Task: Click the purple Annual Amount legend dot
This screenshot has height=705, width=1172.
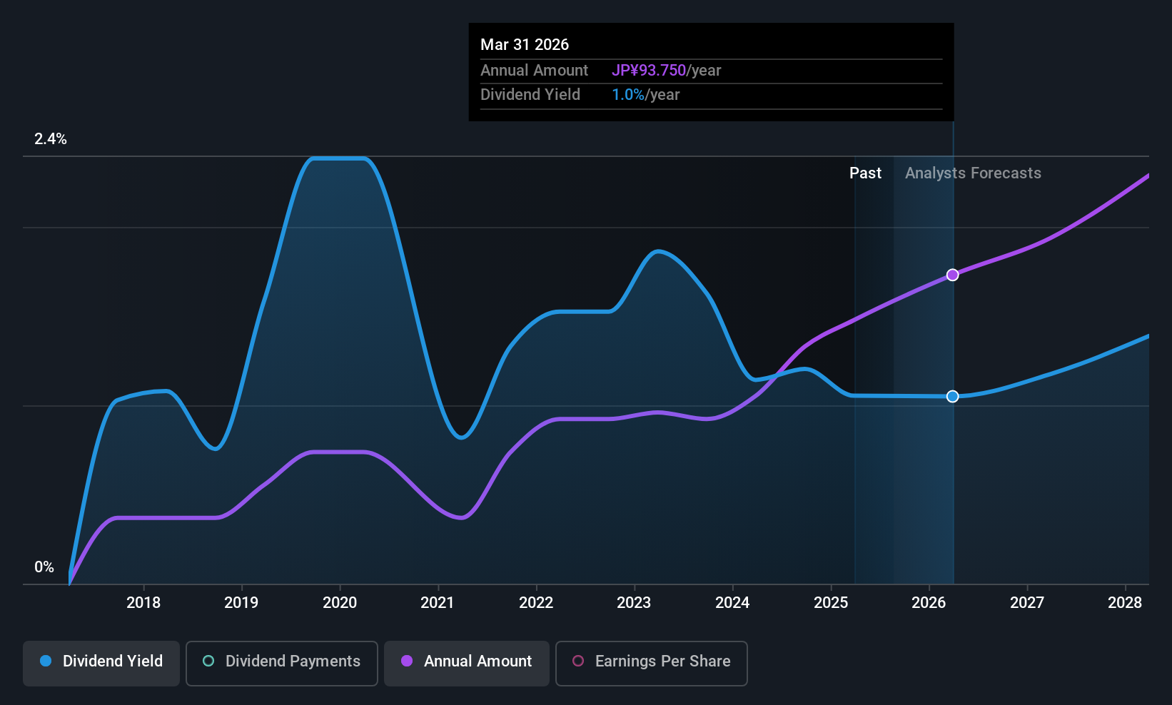Action: (407, 661)
